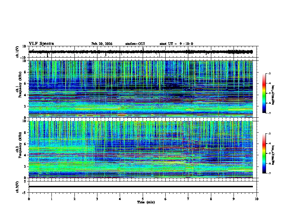This screenshot has width=289, height=223.
Task: Click the "VLF Spectra" plot title
Action: point(41,44)
